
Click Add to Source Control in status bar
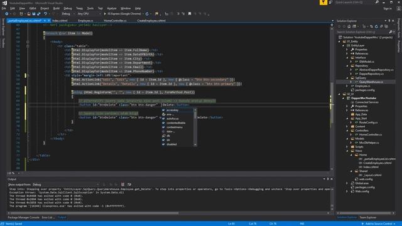click(378, 223)
